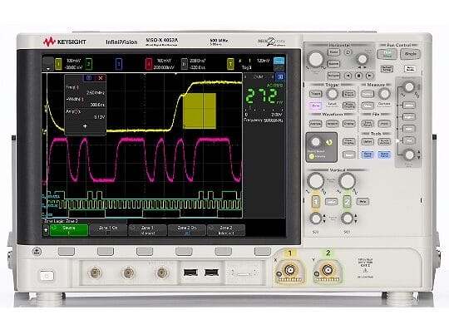
Task: Push the Intensity button below the Entry knob
Action: pyautogui.click(x=312, y=156)
